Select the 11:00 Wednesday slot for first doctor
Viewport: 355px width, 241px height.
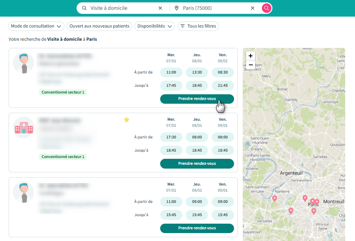click(x=171, y=72)
